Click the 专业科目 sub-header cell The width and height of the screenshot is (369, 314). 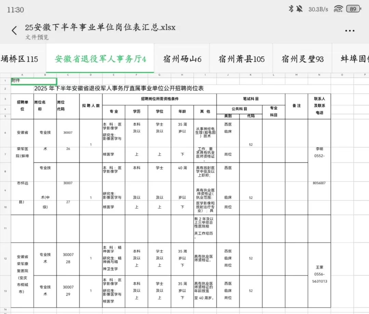tap(274, 112)
